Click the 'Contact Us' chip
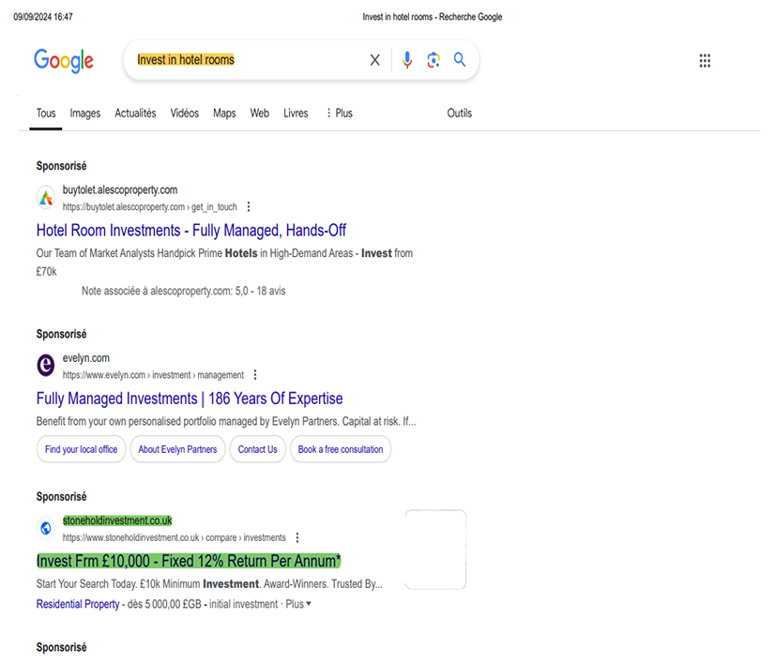This screenshot has width=776, height=663. coord(258,449)
